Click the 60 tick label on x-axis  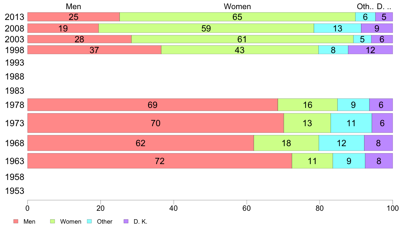click(x=246, y=207)
